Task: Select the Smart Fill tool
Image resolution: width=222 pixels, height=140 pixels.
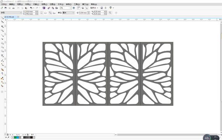Action: [x=2, y=86]
